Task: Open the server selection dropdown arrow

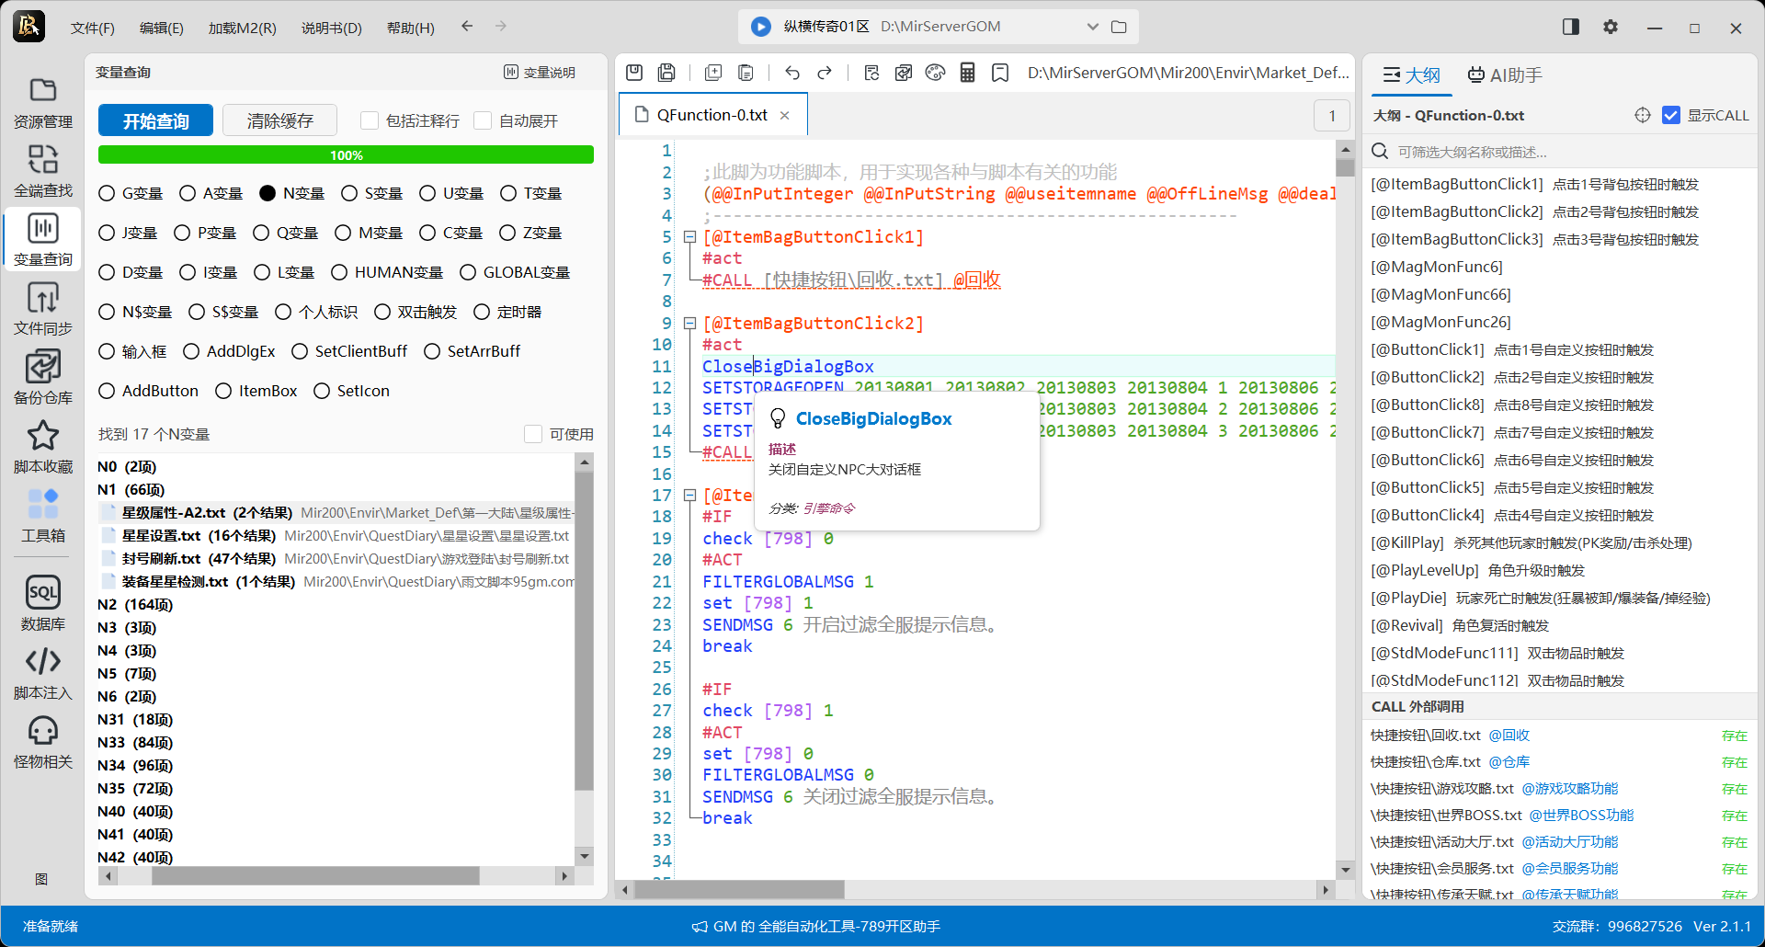Action: coord(1092,27)
